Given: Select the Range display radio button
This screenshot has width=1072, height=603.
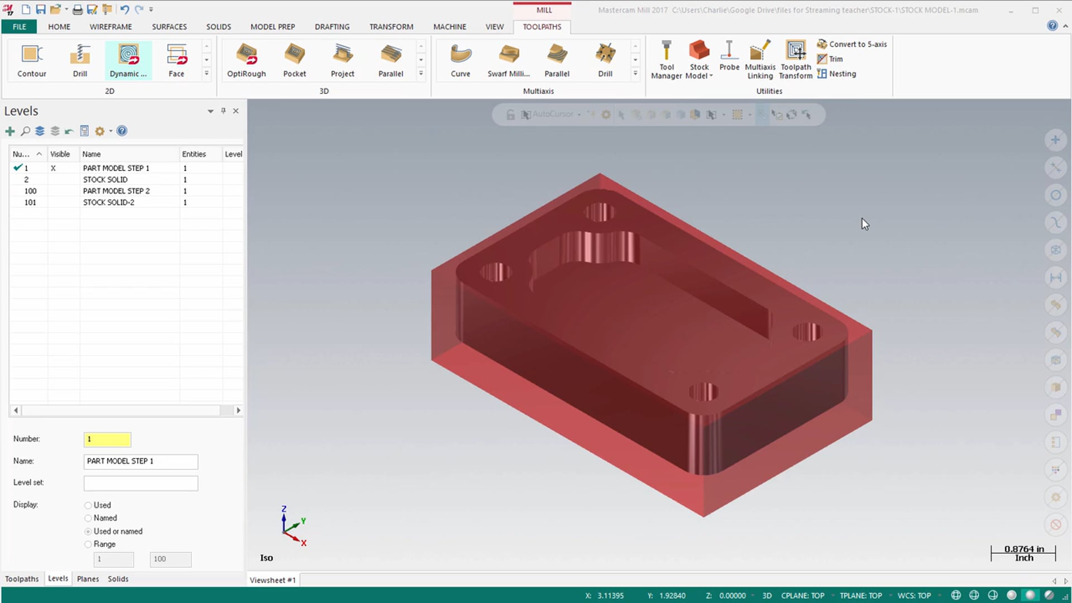Looking at the screenshot, I should click(88, 543).
